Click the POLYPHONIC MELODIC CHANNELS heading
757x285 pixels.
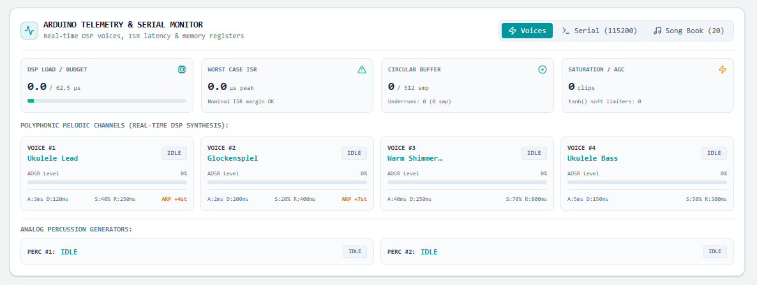[x=124, y=126]
